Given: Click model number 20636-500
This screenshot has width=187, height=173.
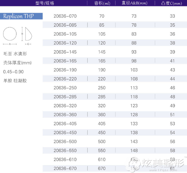Looking at the screenshot, I should pyautogui.click(x=65, y=141).
